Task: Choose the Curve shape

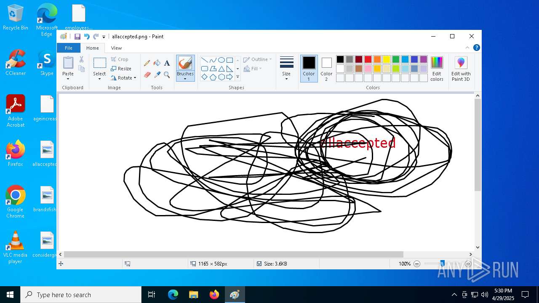Action: point(213,60)
